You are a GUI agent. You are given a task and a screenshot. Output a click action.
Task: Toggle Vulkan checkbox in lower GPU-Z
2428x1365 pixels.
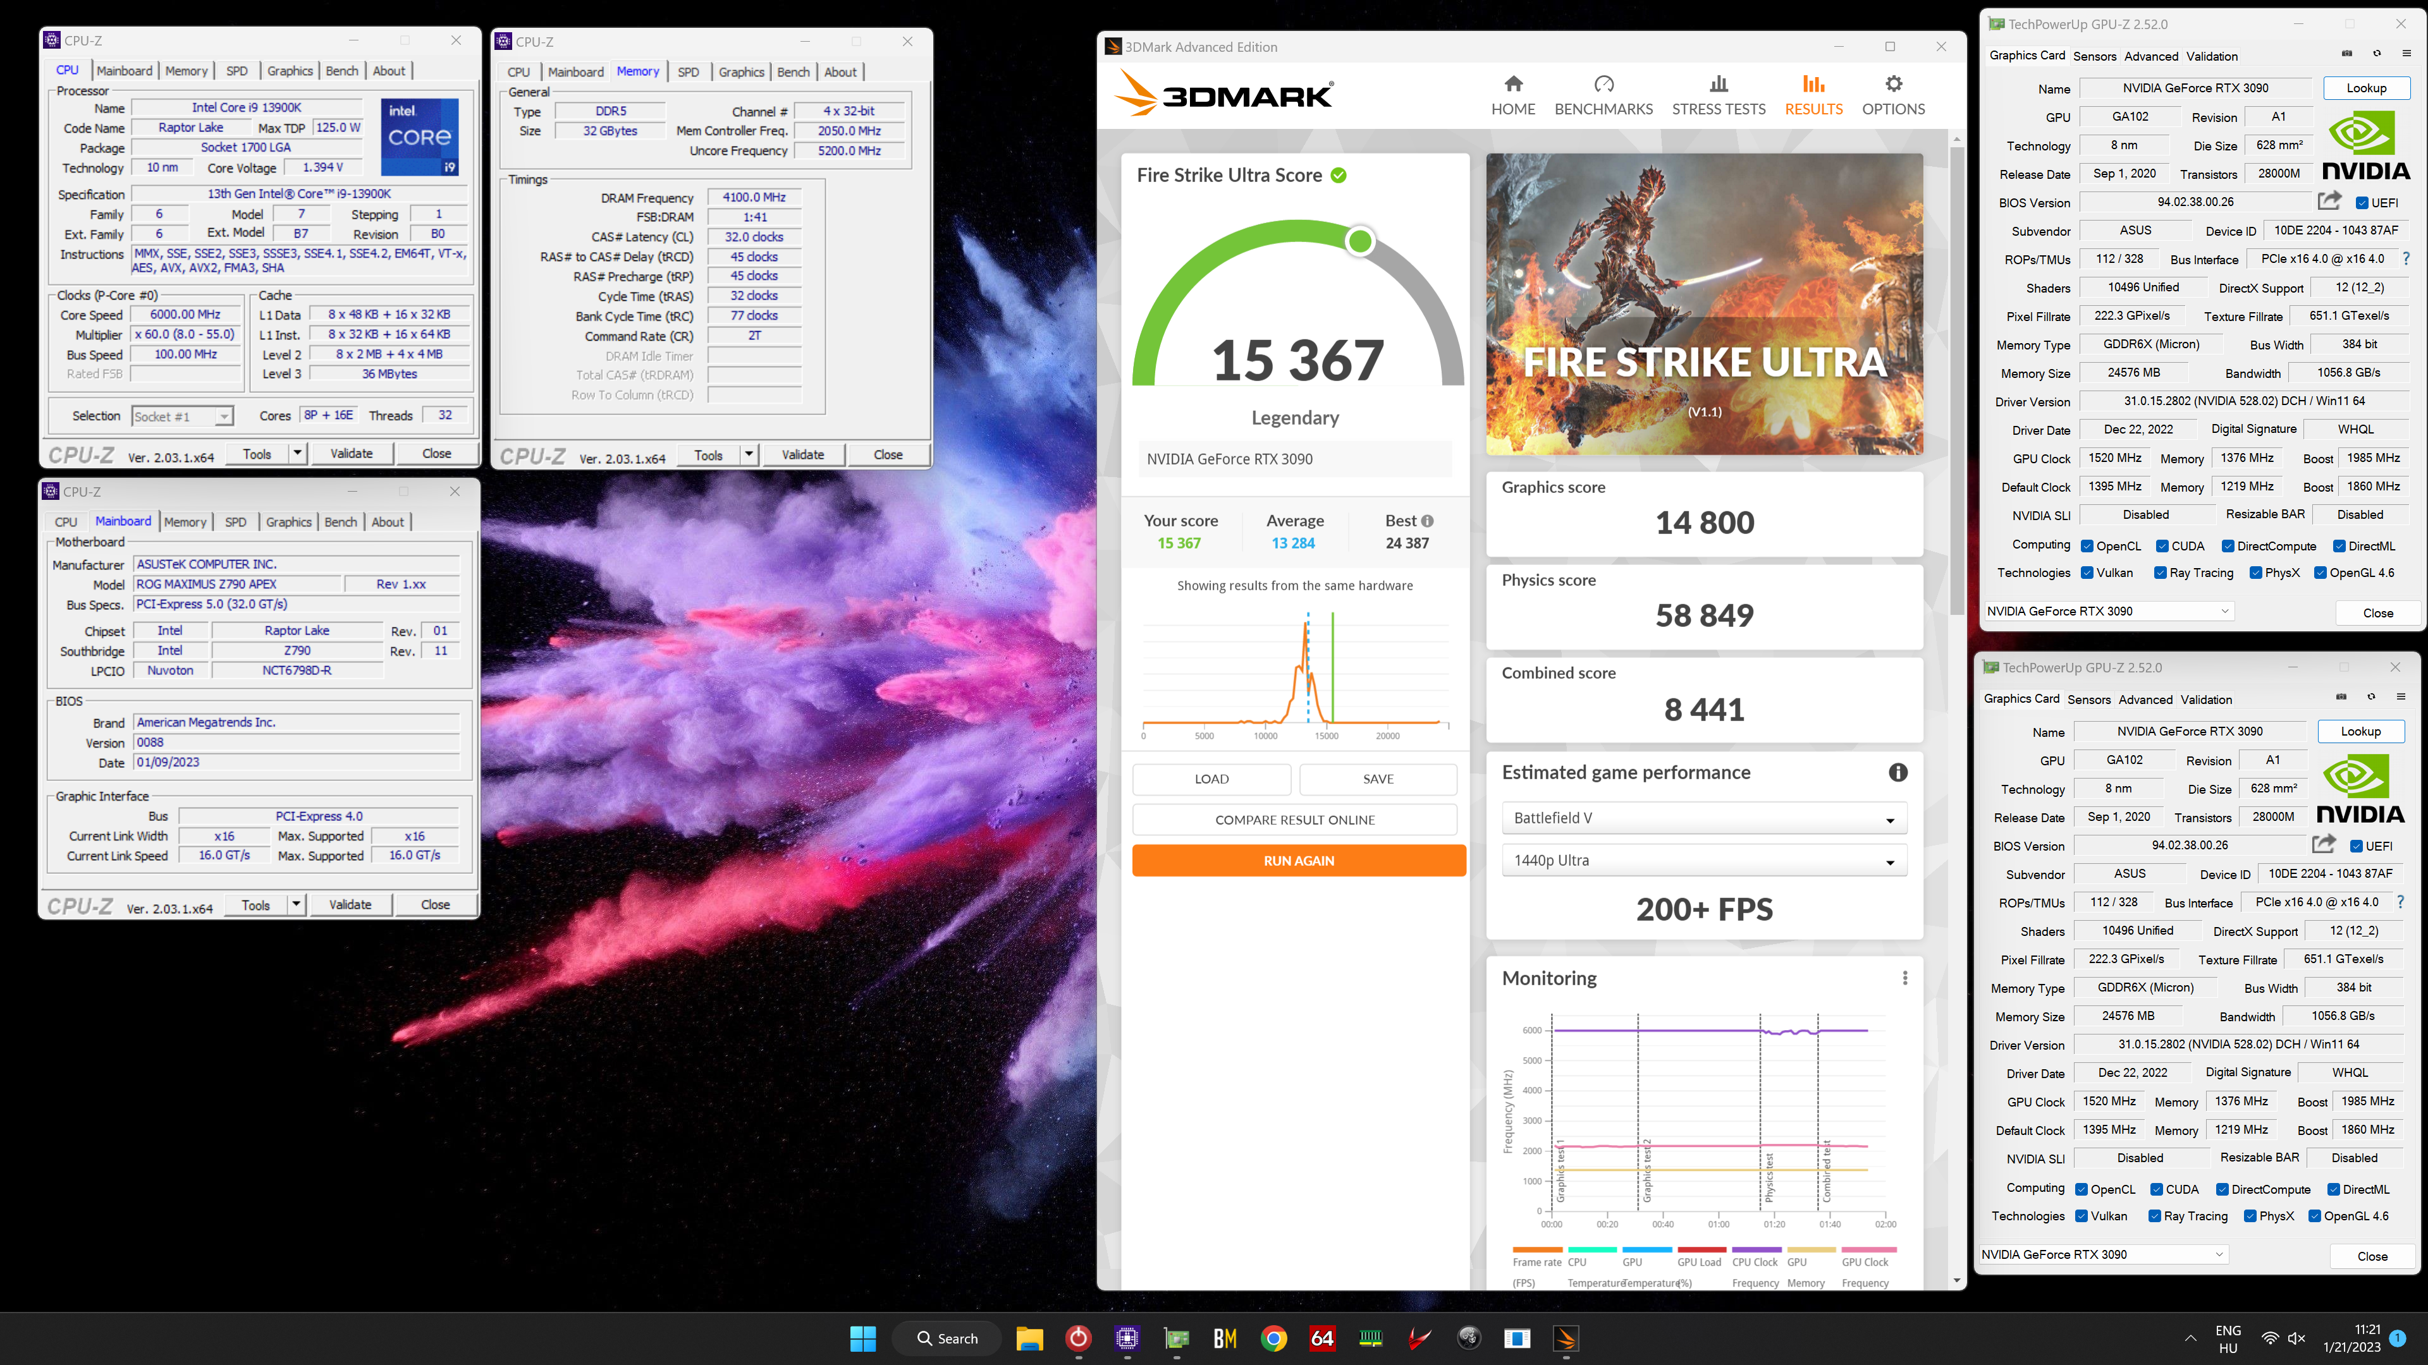(2081, 1216)
